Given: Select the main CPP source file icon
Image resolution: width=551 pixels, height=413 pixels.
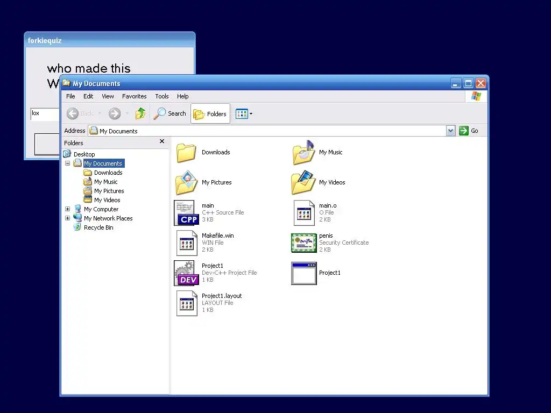Looking at the screenshot, I should pyautogui.click(x=187, y=212).
